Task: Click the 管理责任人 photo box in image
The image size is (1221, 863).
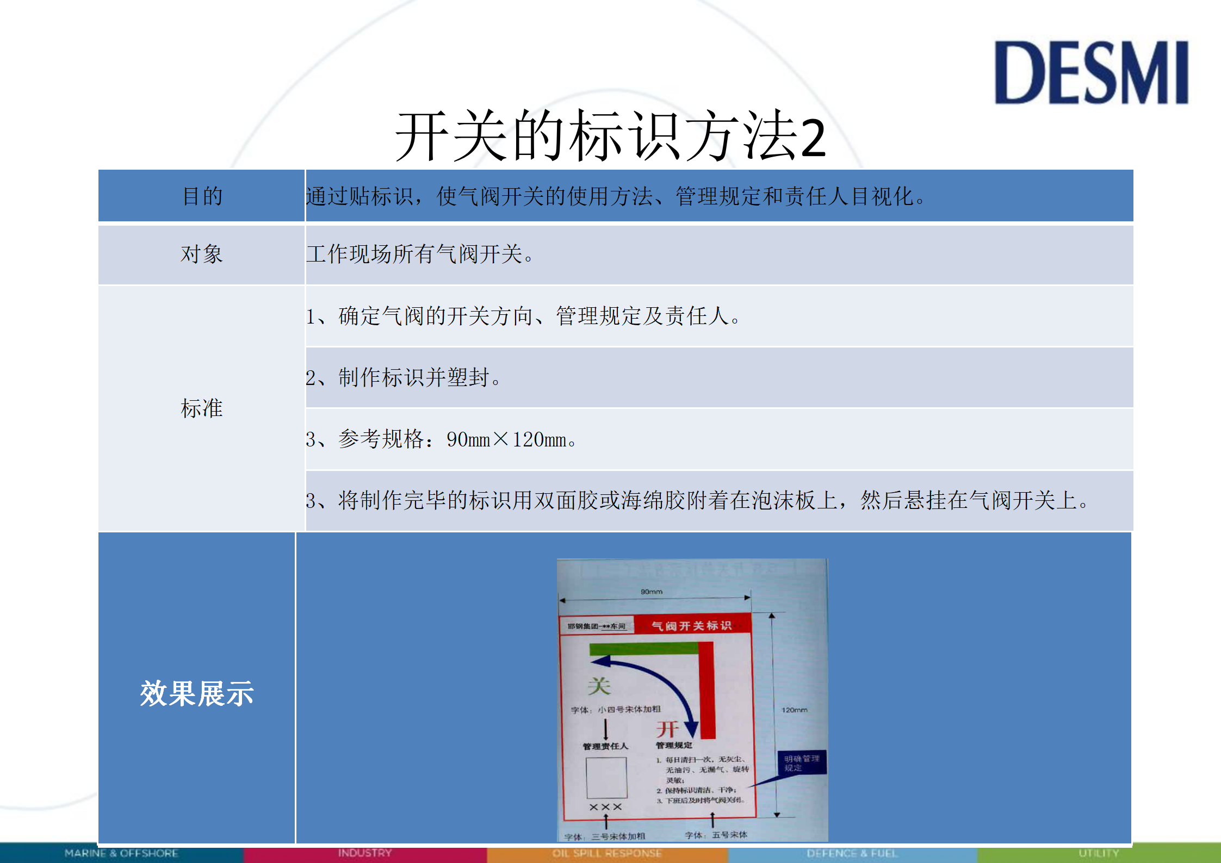Action: point(606,778)
